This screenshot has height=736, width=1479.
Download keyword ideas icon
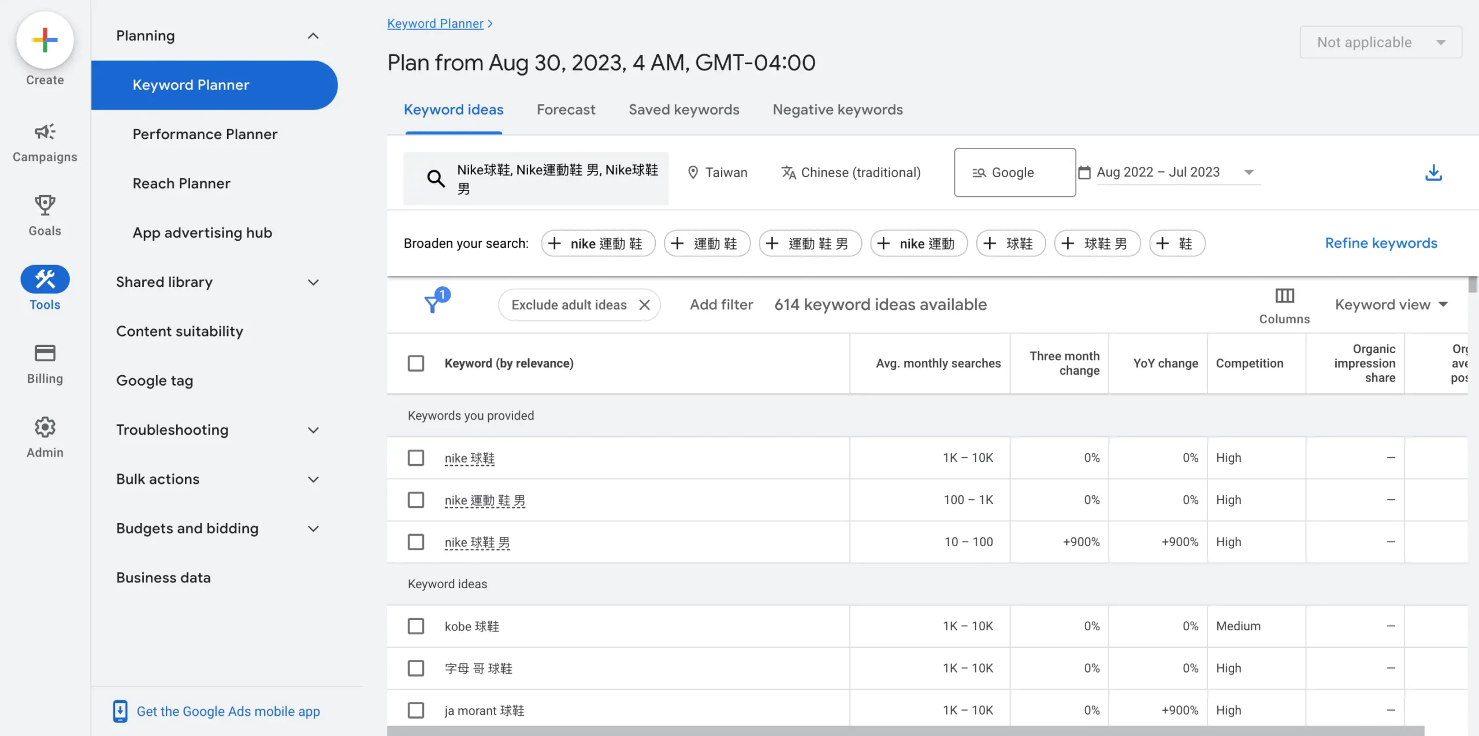pos(1433,173)
